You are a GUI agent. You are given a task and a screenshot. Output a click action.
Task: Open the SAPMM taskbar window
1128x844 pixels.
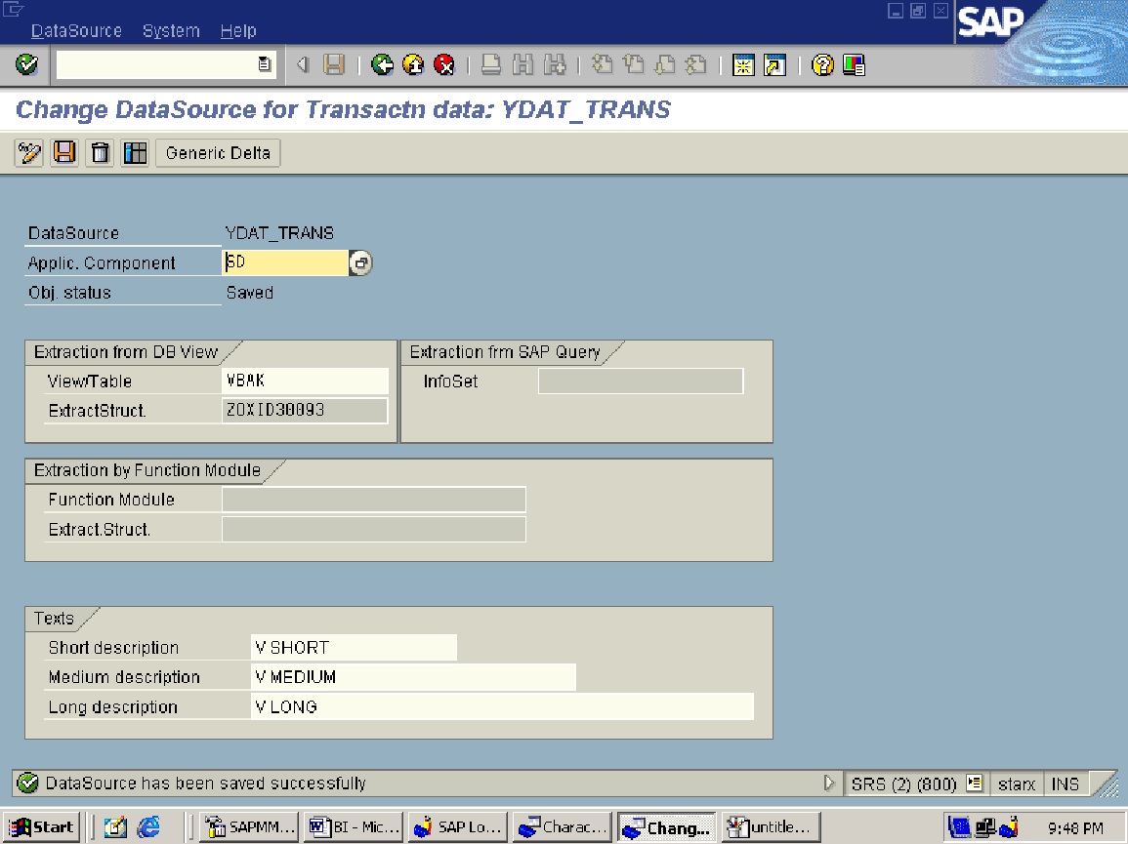coord(250,826)
